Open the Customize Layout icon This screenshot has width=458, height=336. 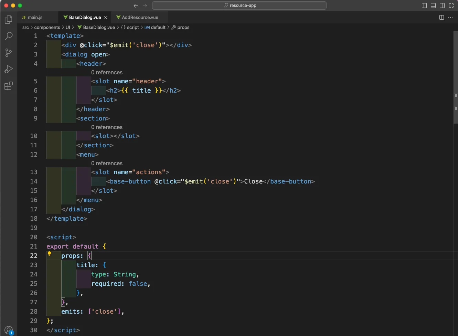(x=451, y=6)
